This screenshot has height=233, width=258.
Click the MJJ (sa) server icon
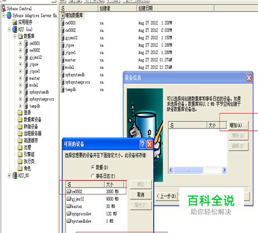pyautogui.click(x=15, y=30)
